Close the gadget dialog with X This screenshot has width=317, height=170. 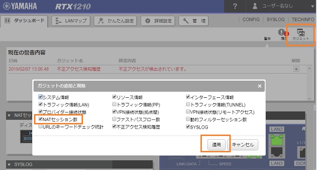click(260, 86)
